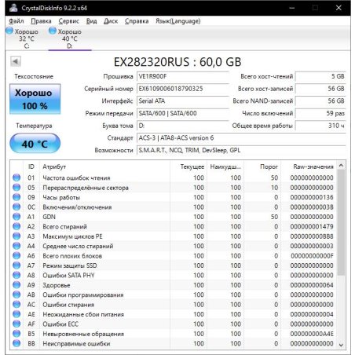
Task: Select the Здоровье attribute name
Action: pos(57,285)
